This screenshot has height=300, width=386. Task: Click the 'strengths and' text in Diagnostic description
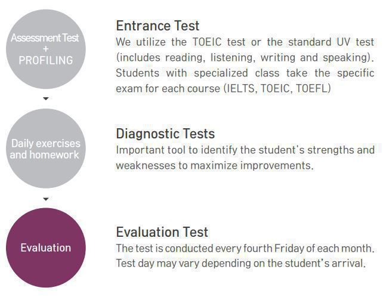(x=341, y=150)
